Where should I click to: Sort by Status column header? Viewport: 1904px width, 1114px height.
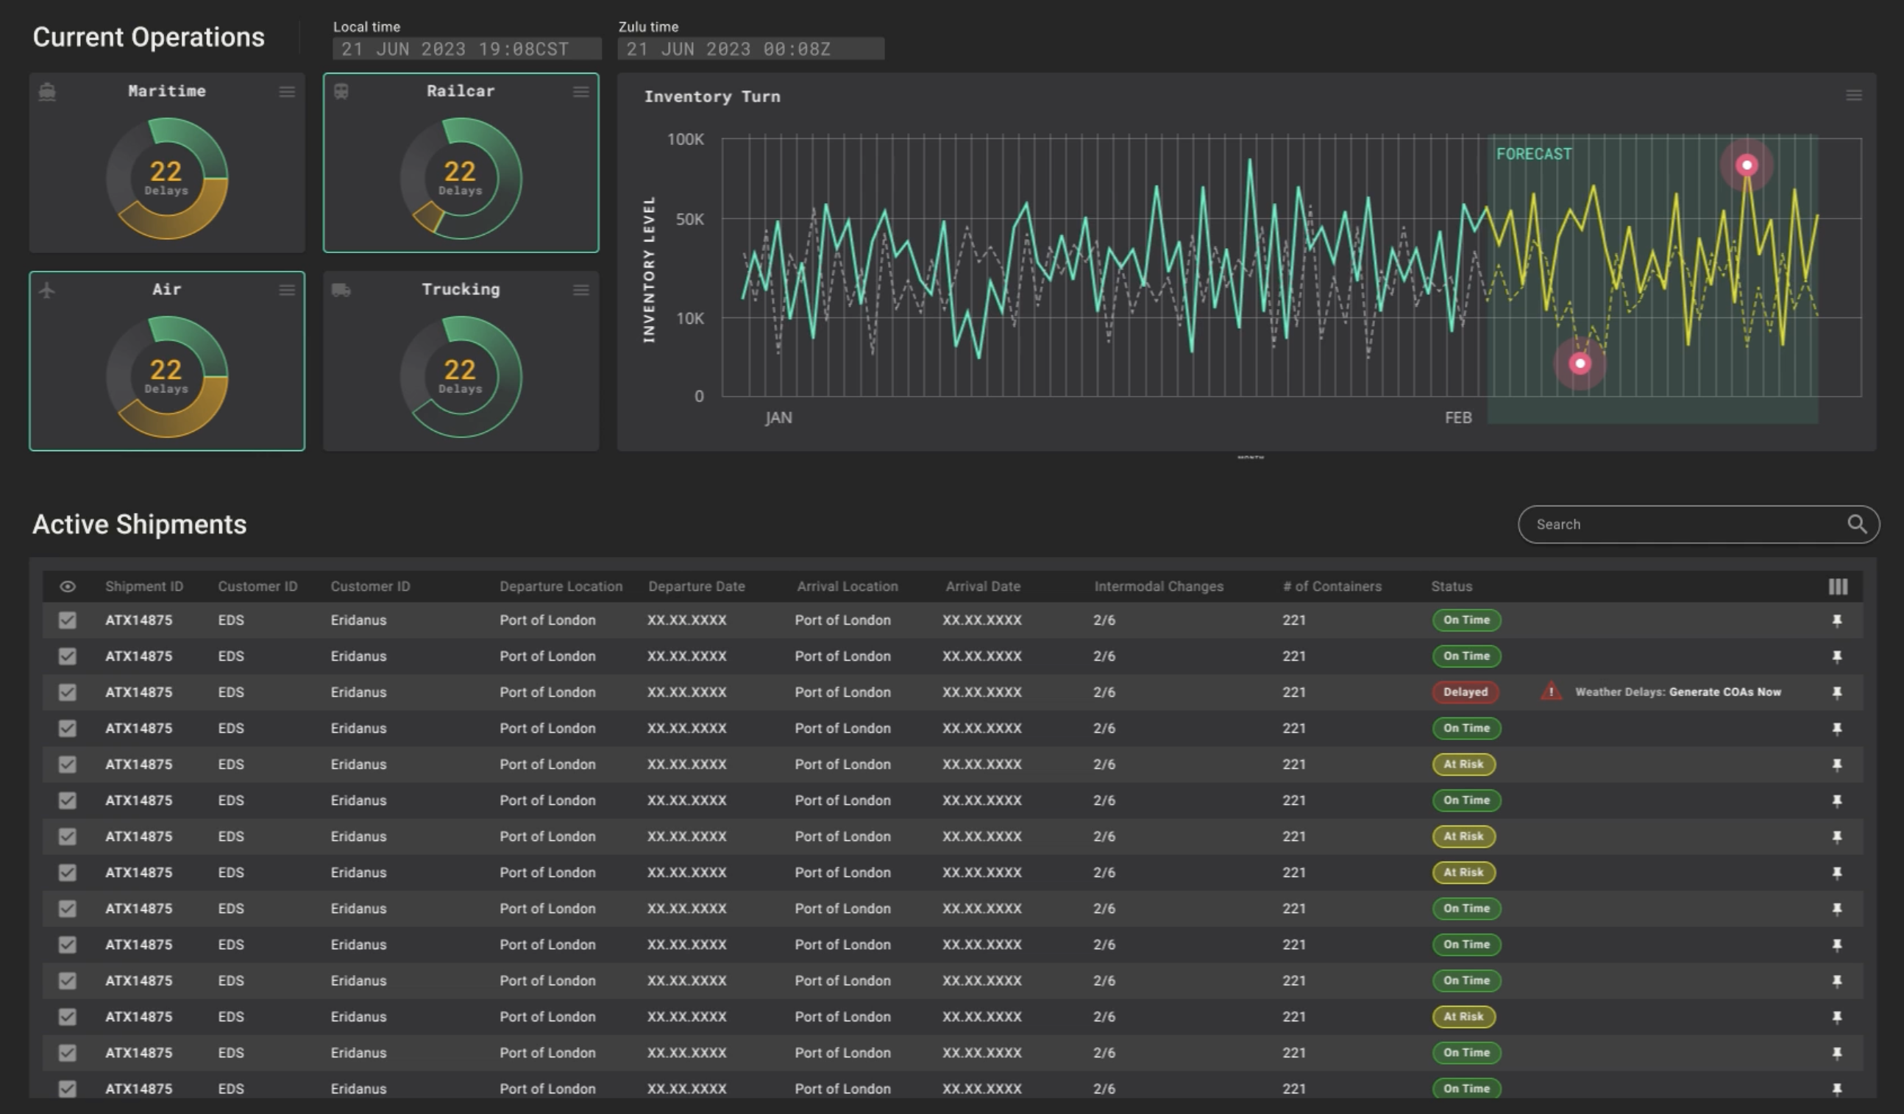tap(1452, 586)
